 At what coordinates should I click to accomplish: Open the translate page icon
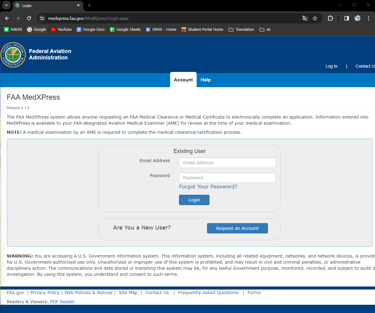coord(305,18)
